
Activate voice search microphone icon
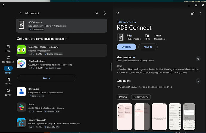105,13
